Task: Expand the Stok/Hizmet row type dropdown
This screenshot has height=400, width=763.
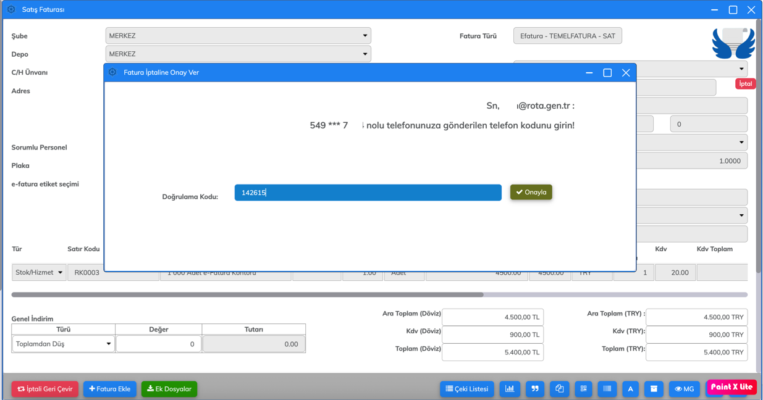Action: tap(39, 272)
